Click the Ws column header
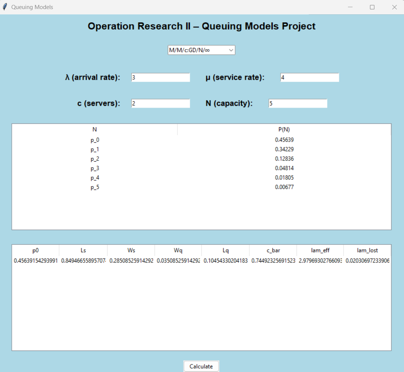404x372 pixels. (x=131, y=250)
